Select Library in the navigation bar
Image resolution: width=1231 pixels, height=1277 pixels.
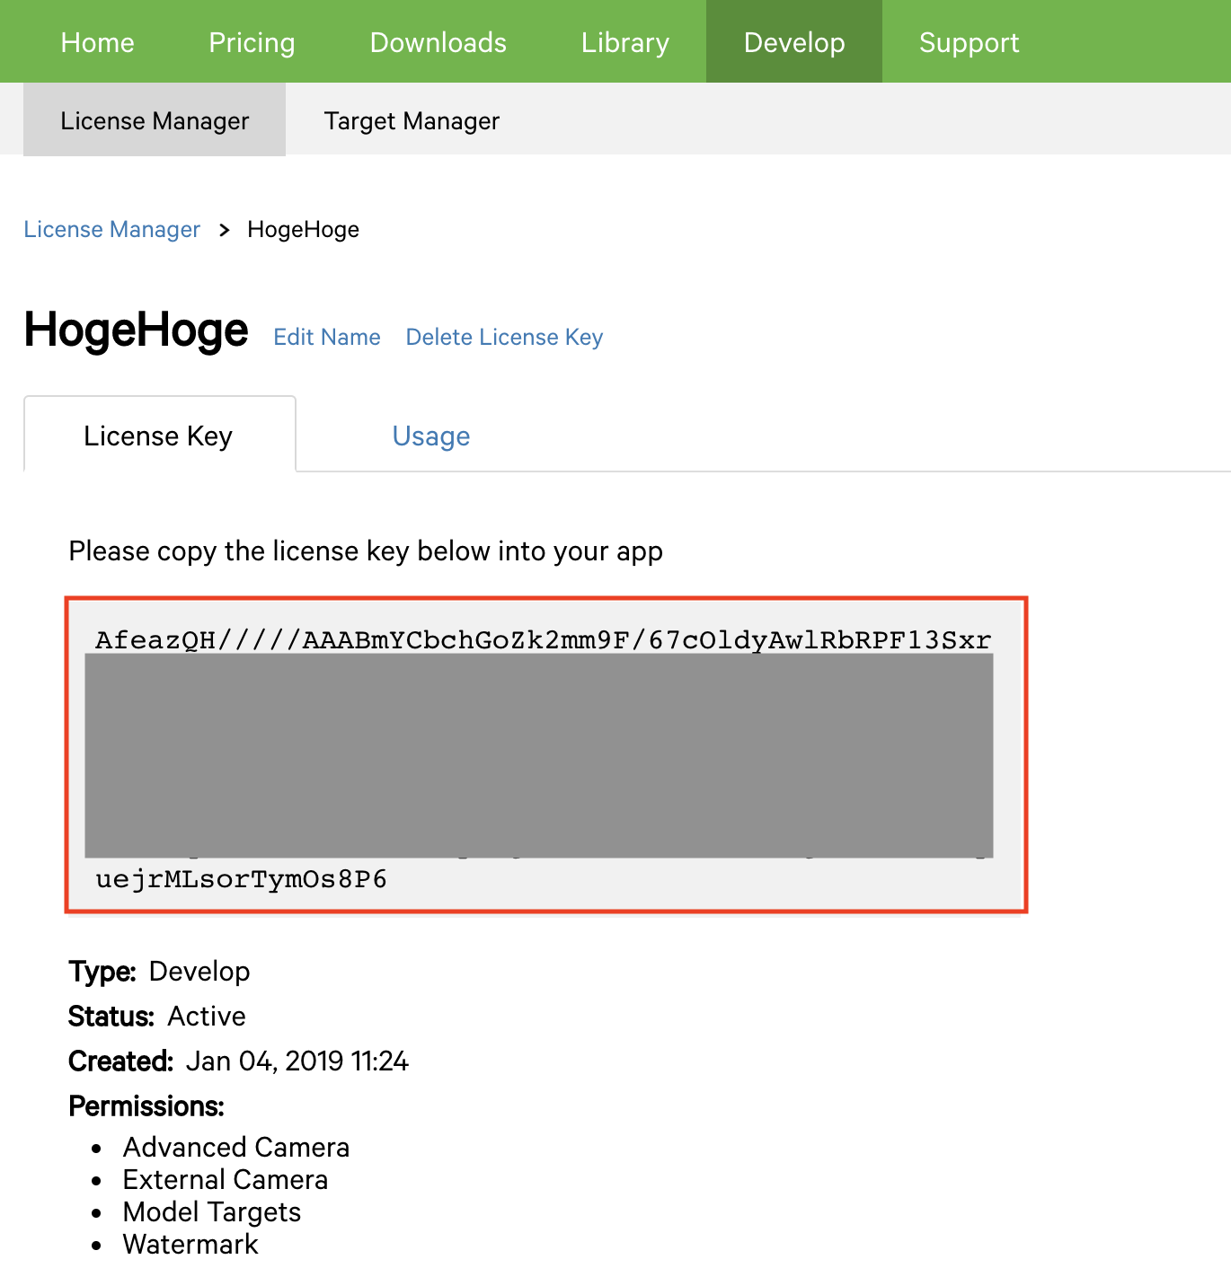coord(624,42)
